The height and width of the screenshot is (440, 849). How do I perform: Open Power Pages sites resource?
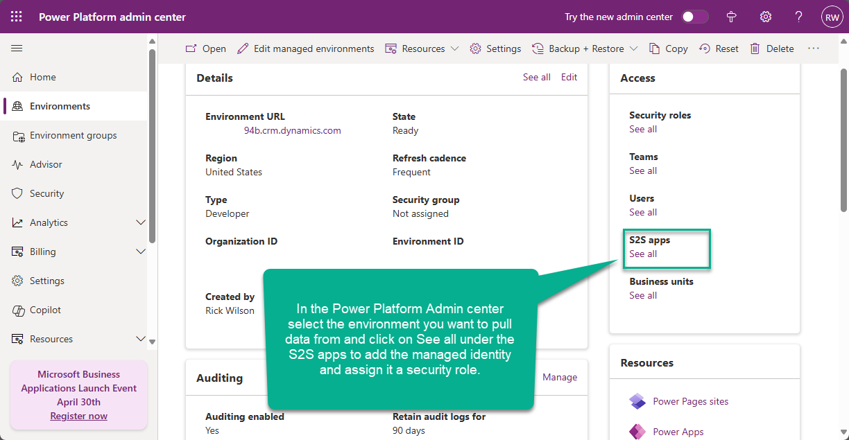(x=691, y=401)
